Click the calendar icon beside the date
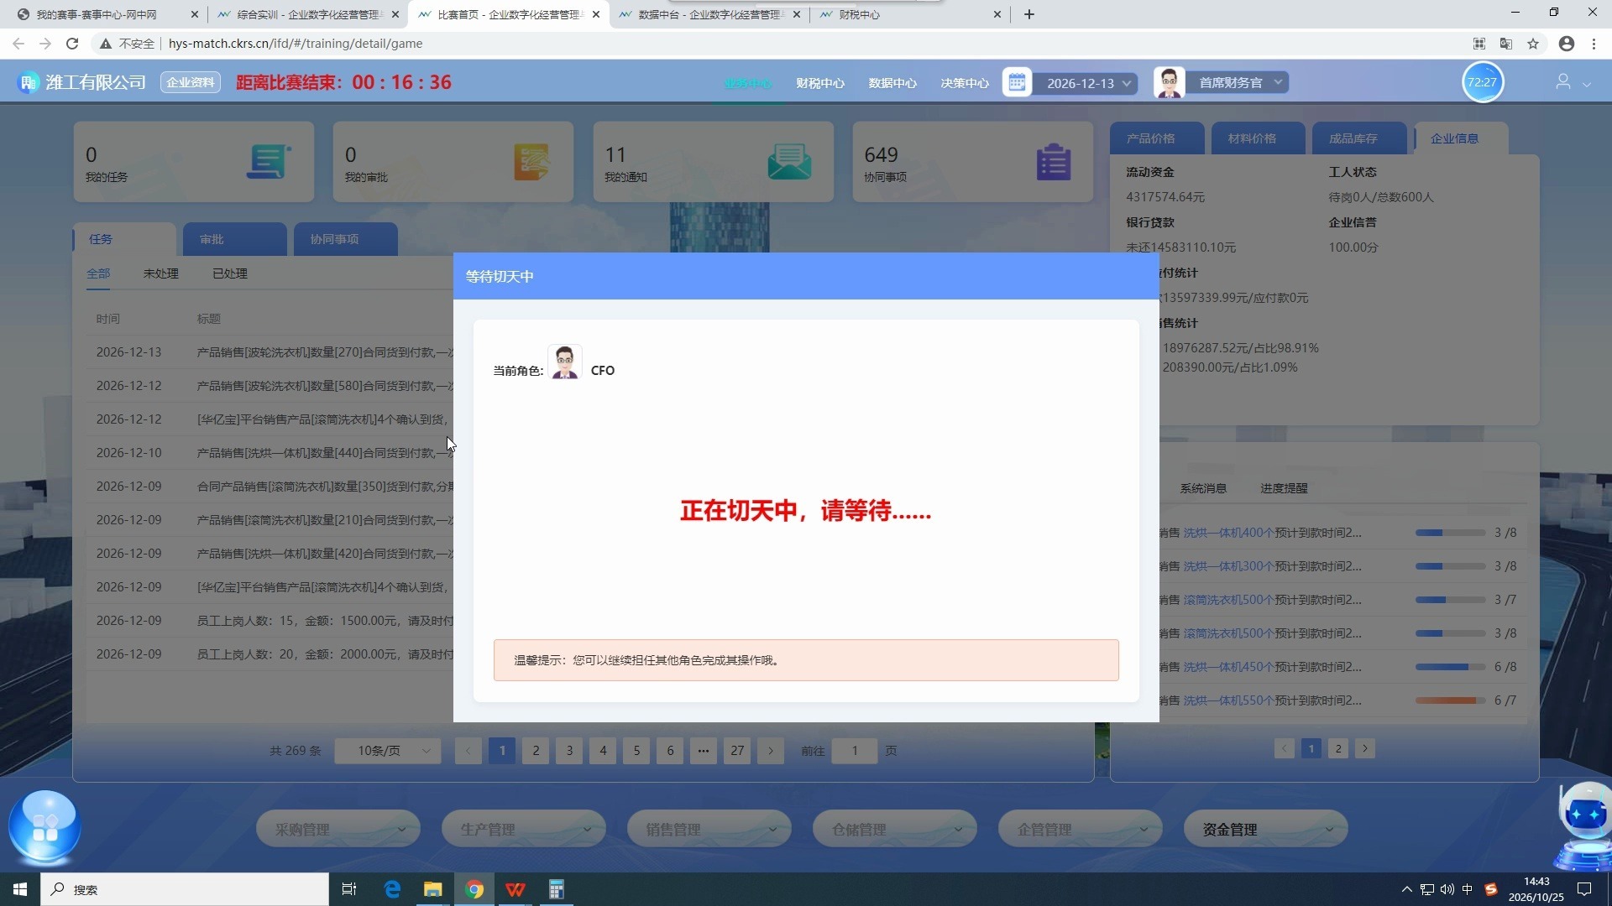This screenshot has width=1612, height=906. click(1017, 82)
